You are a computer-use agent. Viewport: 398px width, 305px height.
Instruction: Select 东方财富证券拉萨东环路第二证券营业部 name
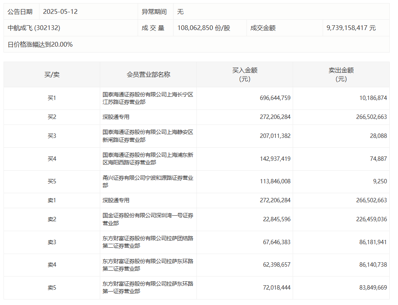click(148, 265)
